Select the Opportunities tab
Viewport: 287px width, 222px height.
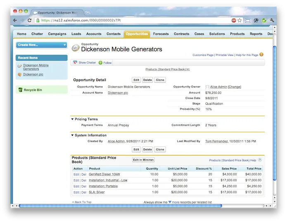coord(137,34)
